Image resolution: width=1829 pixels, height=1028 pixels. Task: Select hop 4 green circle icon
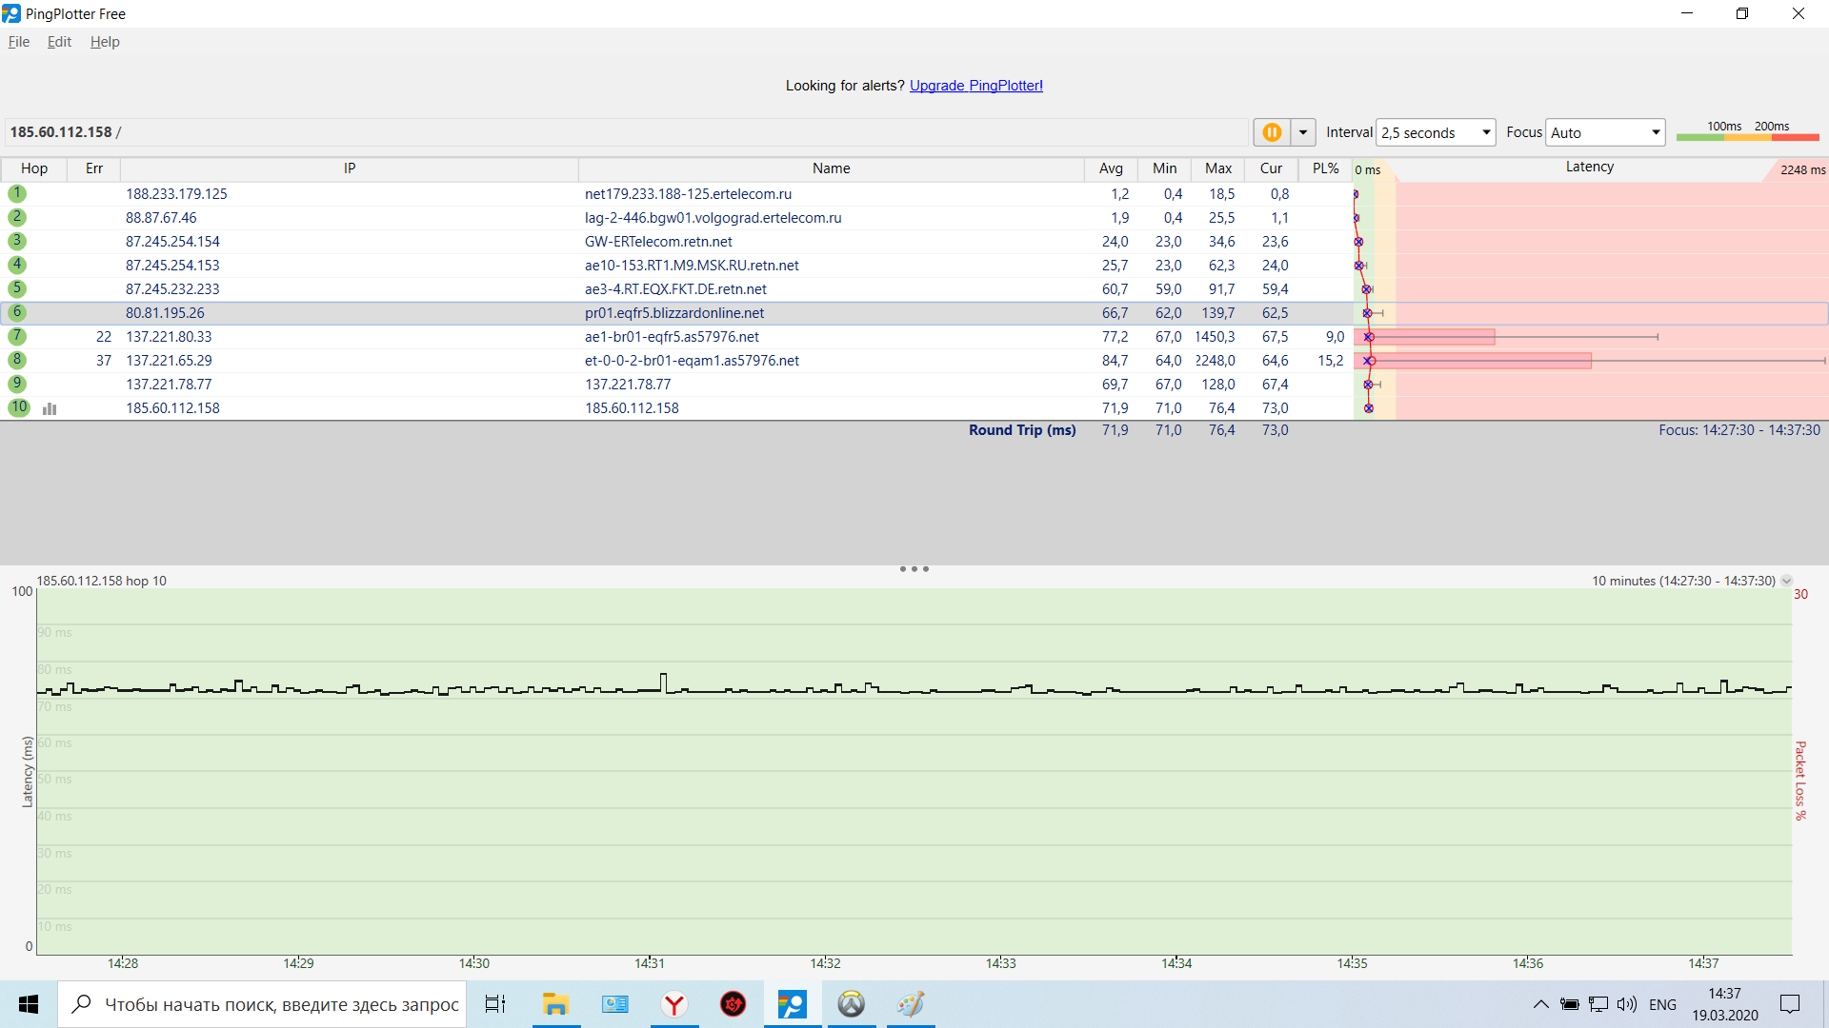[x=17, y=265]
